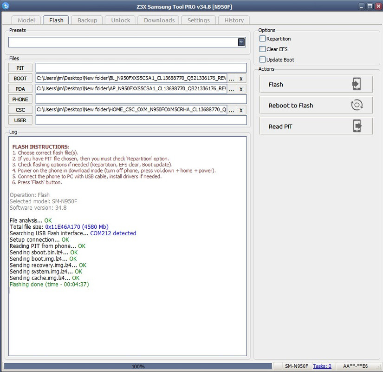
Task: Start flashing with the Flash button
Action: click(x=316, y=84)
